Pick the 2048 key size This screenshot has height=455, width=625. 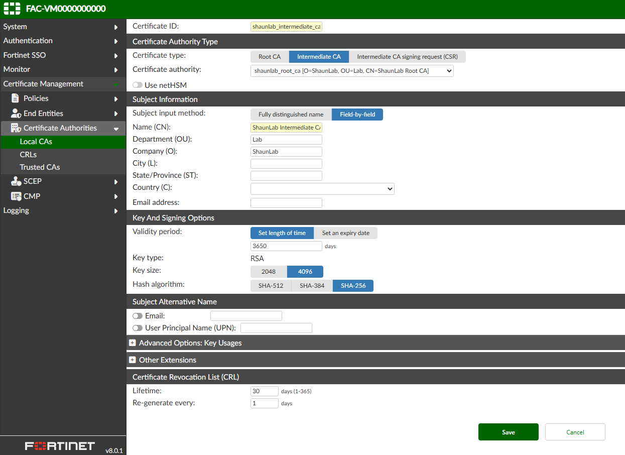tap(269, 272)
